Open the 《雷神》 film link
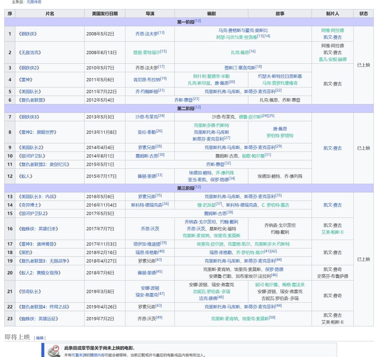376x357 pixels. tap(25, 80)
